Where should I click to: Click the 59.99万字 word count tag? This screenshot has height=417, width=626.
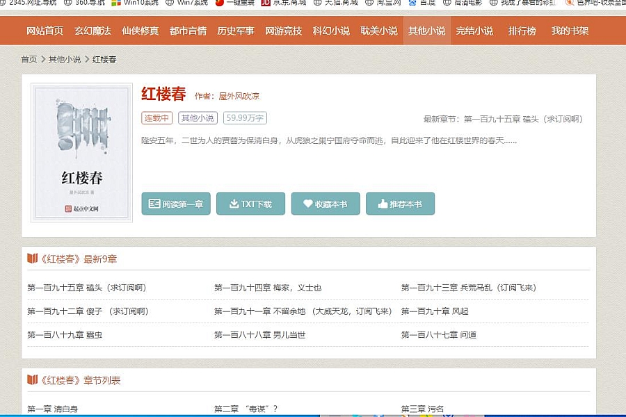pyautogui.click(x=245, y=118)
